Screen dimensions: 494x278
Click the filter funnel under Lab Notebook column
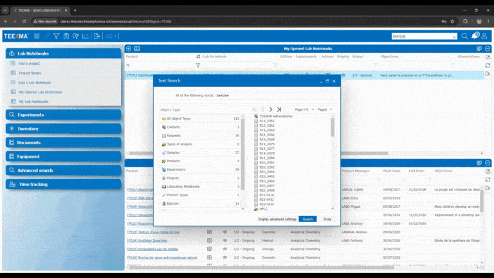pyautogui.click(x=198, y=66)
